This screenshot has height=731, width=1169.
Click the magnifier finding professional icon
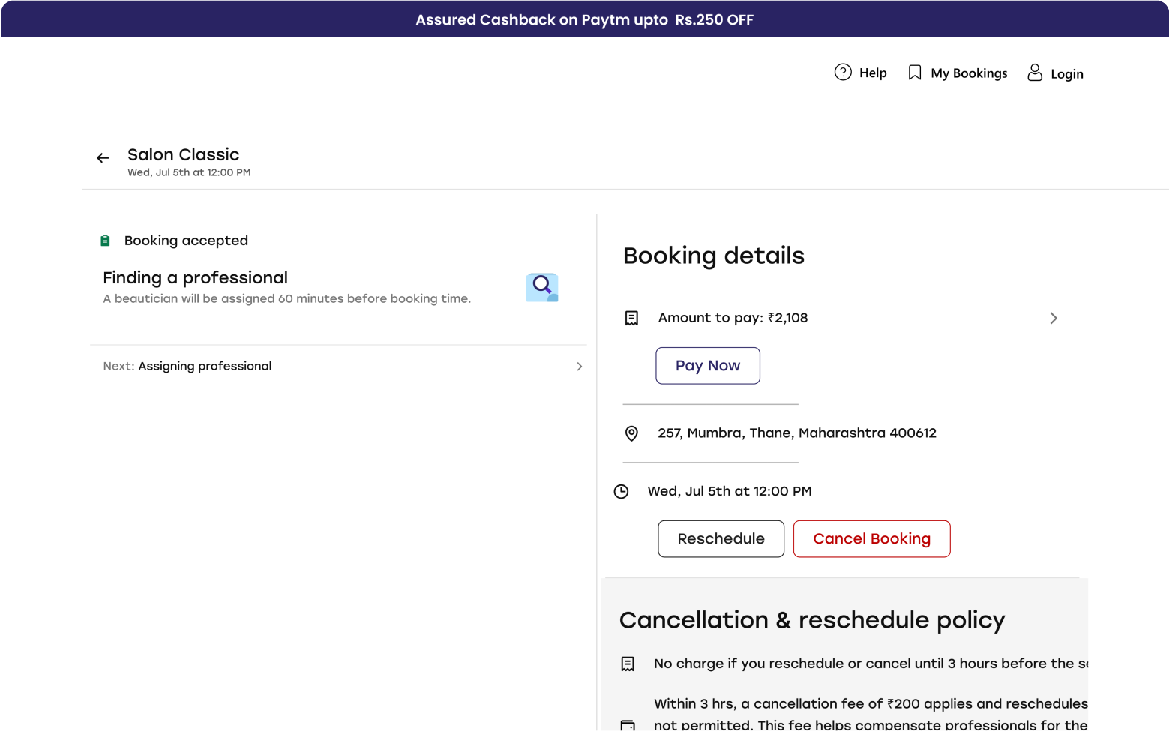(x=541, y=287)
